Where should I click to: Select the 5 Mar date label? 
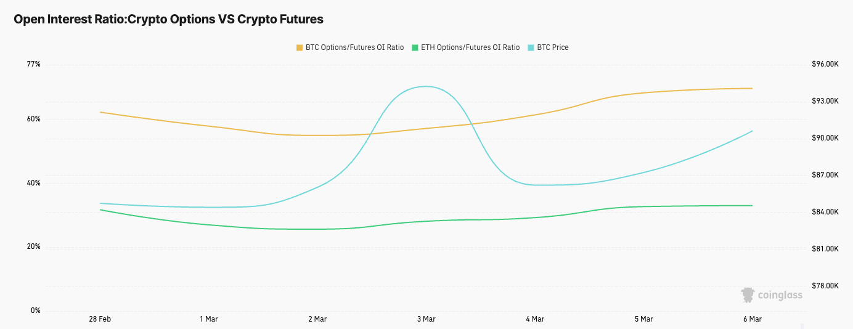[x=643, y=319]
